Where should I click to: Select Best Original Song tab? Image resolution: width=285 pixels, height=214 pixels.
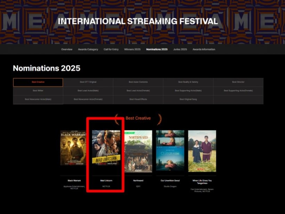(x=188, y=100)
